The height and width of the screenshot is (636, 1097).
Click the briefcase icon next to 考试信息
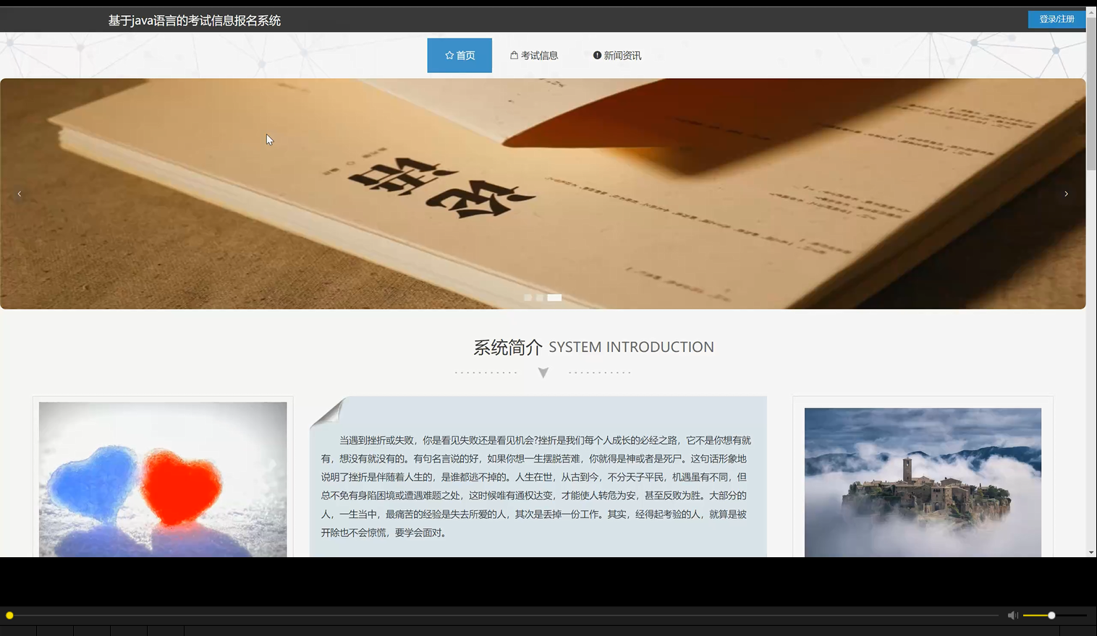click(514, 54)
